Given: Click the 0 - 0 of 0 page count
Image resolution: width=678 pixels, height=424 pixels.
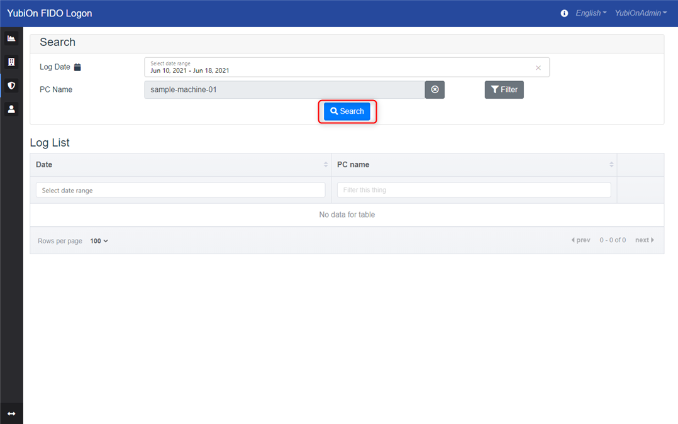Looking at the screenshot, I should 613,240.
